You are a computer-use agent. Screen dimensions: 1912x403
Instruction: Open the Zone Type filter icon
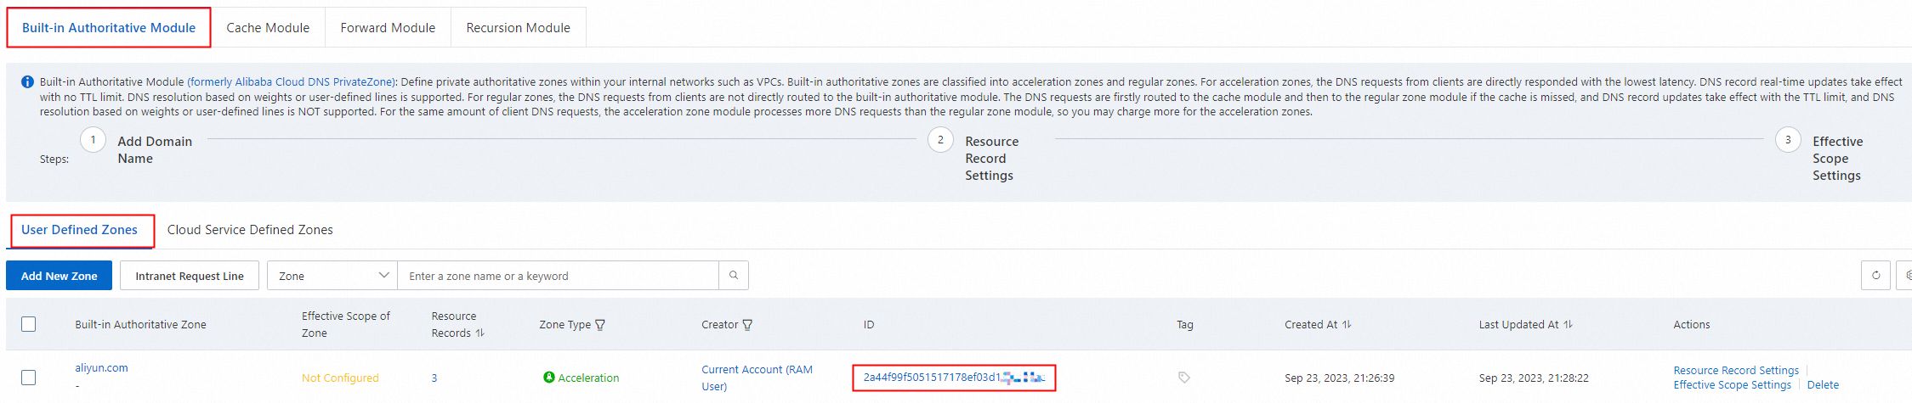600,325
